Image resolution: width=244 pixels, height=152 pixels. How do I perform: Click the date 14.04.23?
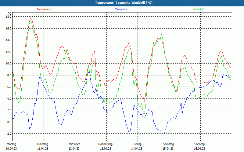point(137,149)
